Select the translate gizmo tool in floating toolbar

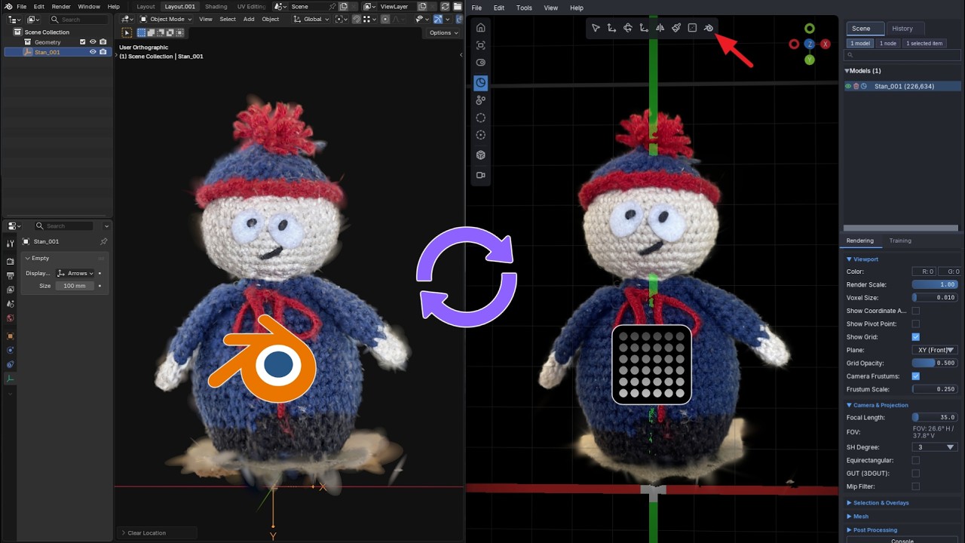point(611,28)
